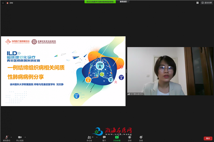
Task: Click the divider handle between slide and video
Action: point(126,71)
